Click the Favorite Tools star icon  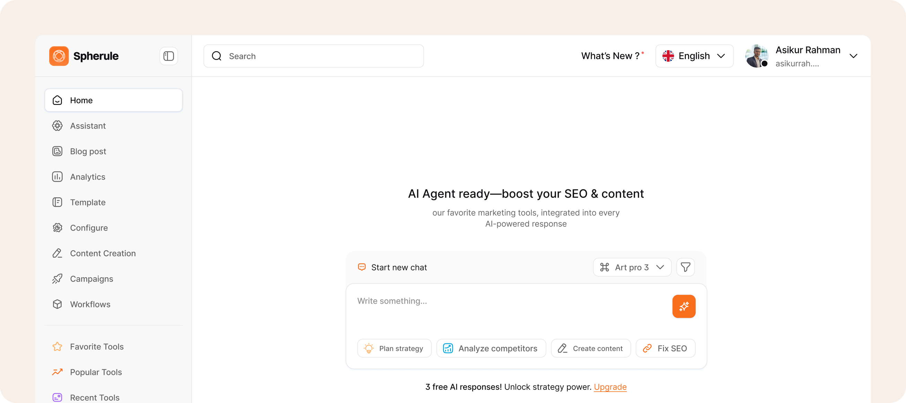pyautogui.click(x=57, y=347)
